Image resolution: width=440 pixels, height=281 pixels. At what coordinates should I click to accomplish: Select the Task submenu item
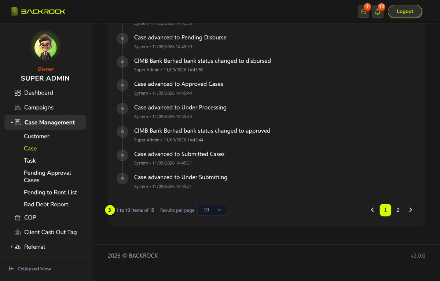coord(30,160)
